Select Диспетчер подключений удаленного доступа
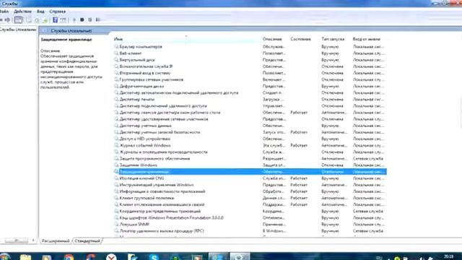Image resolution: width=462 pixels, height=260 pixels. click(x=250, y=106)
